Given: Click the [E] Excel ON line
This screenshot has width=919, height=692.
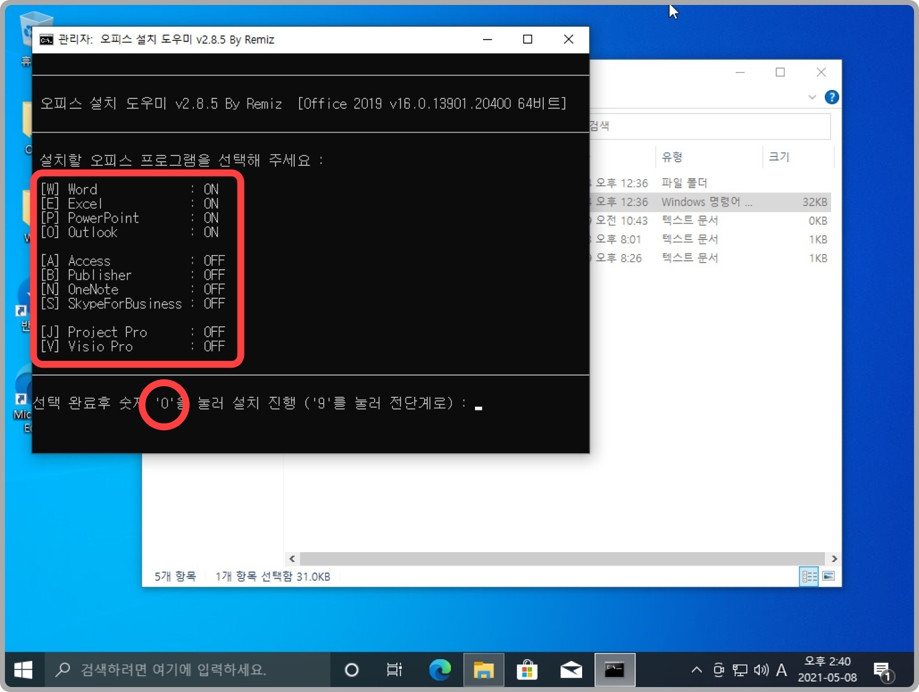Looking at the screenshot, I should (x=129, y=204).
